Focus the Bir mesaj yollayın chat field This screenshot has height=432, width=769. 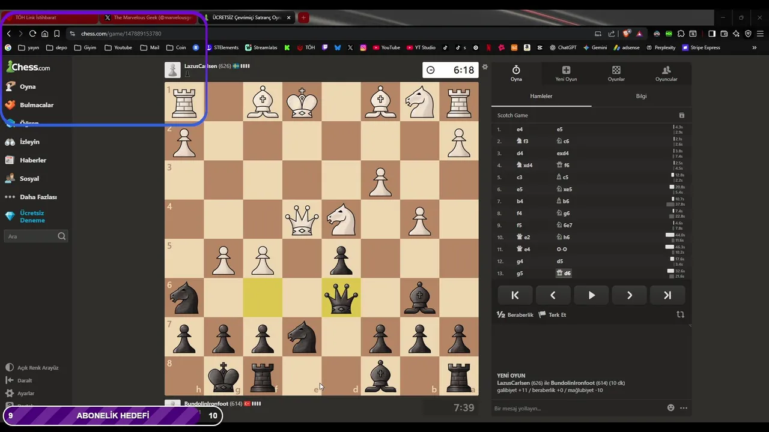coord(577,409)
